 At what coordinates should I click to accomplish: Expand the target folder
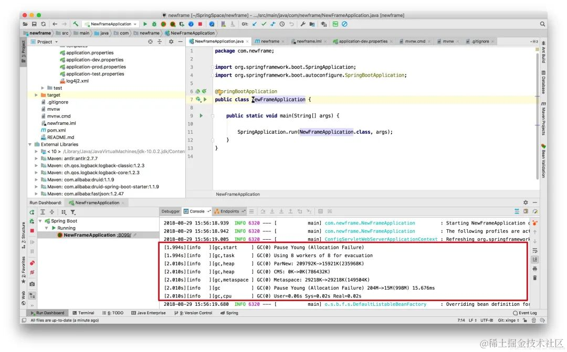click(36, 95)
